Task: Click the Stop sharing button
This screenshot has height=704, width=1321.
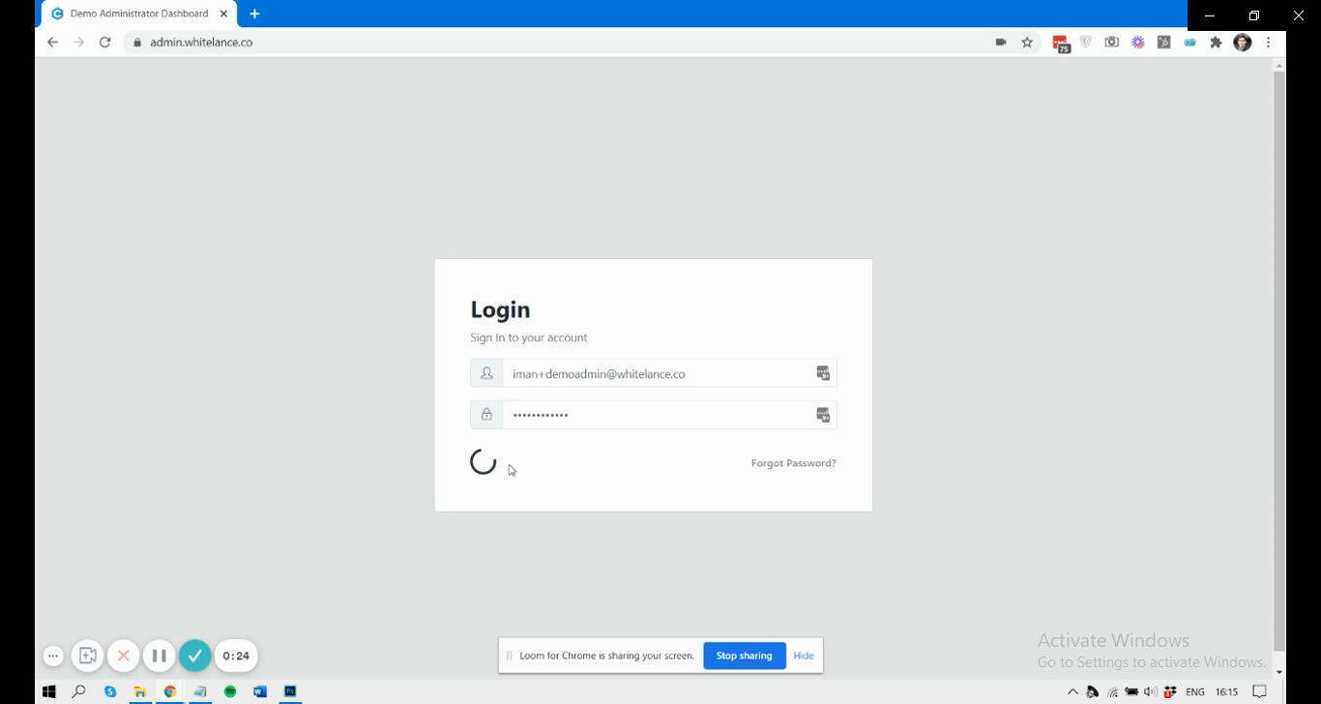Action: (744, 656)
